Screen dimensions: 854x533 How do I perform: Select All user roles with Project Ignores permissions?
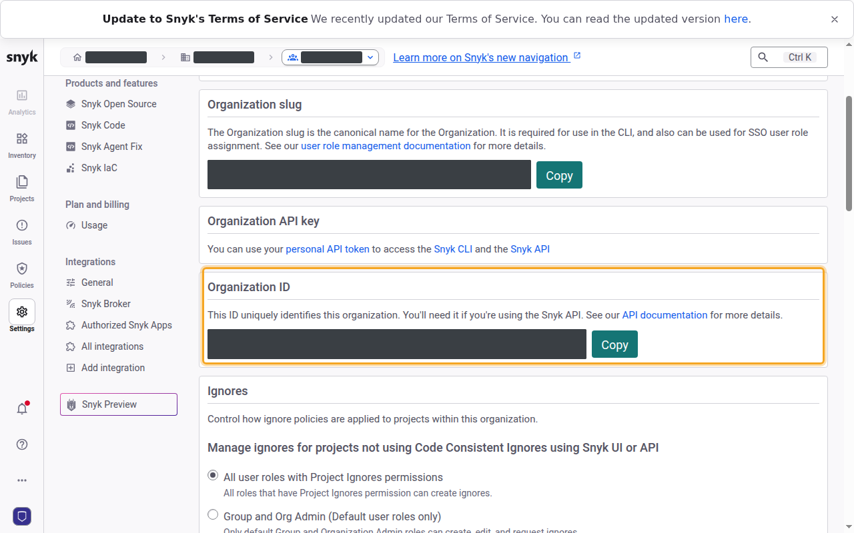pyautogui.click(x=213, y=476)
